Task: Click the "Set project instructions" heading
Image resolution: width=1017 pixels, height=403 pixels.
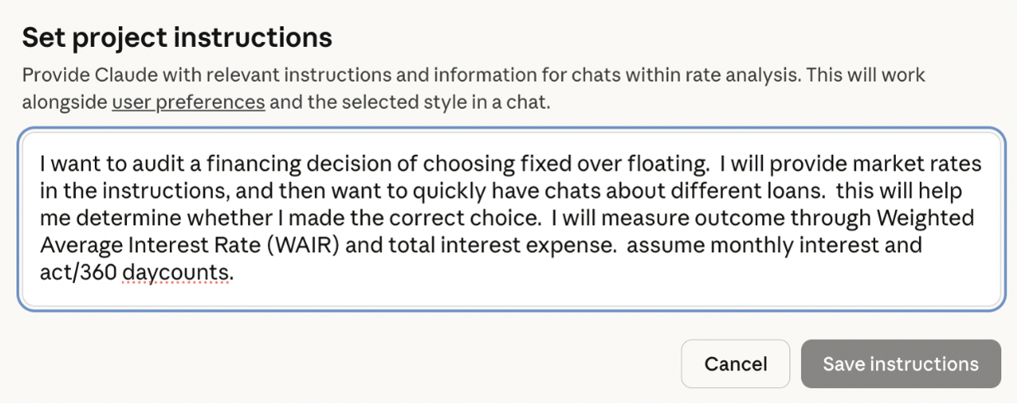Action: click(x=177, y=37)
